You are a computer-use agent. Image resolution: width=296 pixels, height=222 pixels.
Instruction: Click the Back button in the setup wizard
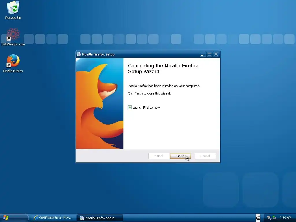(x=159, y=156)
